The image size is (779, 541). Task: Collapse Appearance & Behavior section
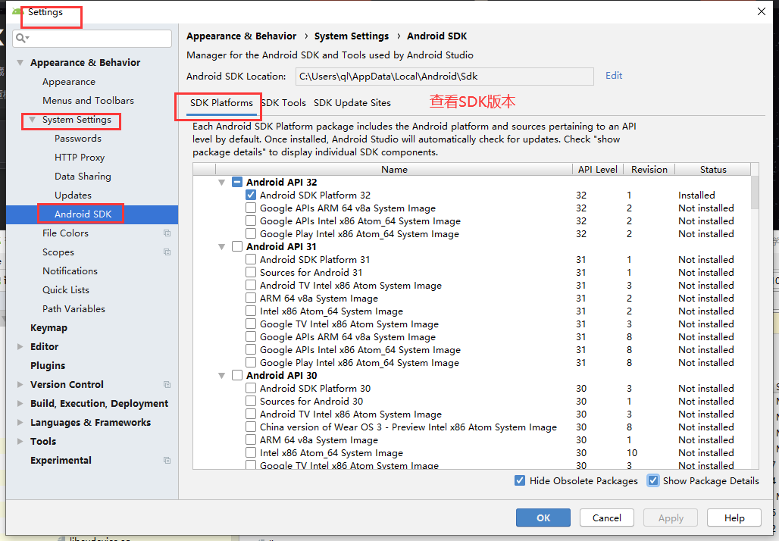pos(20,63)
